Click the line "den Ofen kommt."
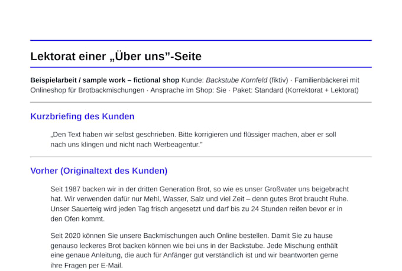This screenshot has height=271, width=402. point(77,218)
